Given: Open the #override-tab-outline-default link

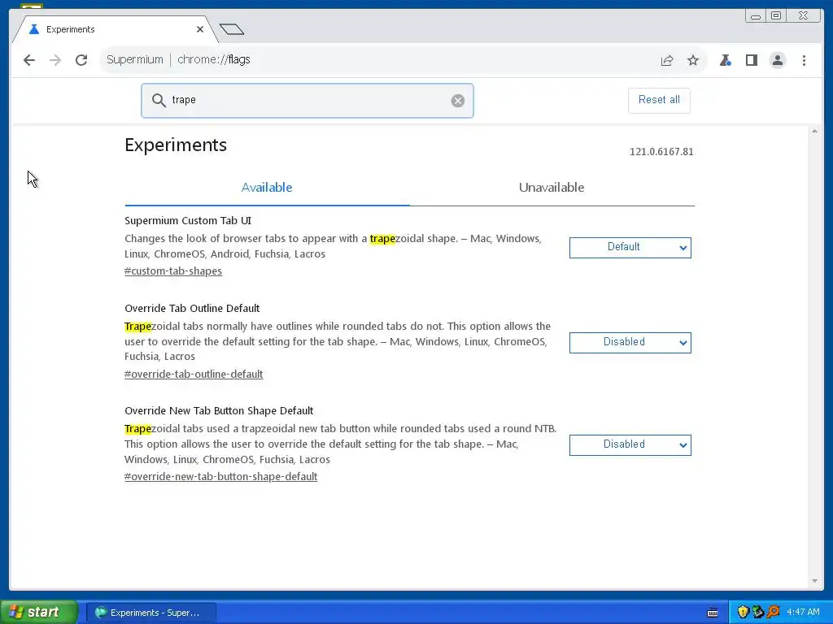Looking at the screenshot, I should (x=194, y=374).
